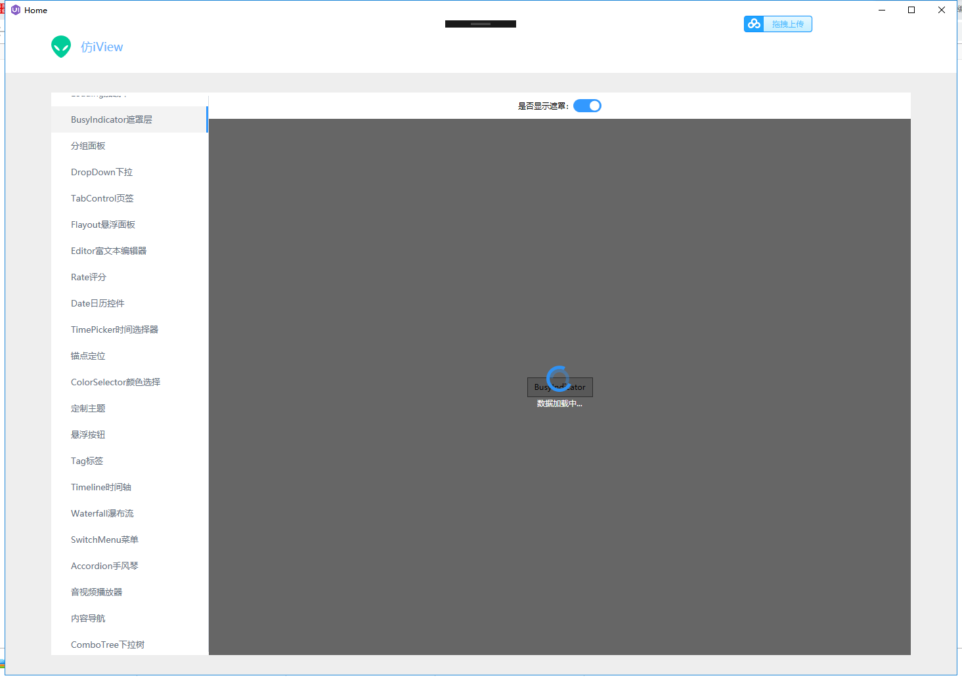
Task: Select Timeline时间轴 in sidebar
Action: 129,487
